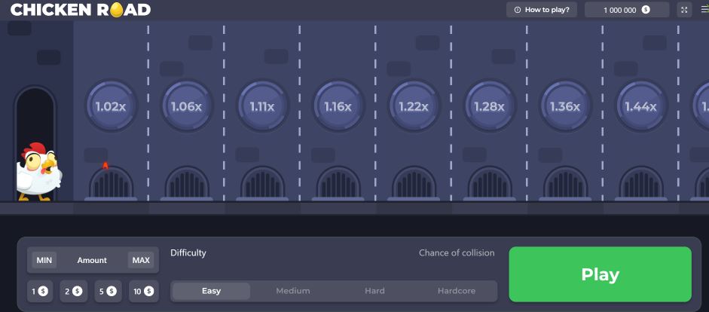
Task: Click the 1.02x multiplier coin
Action: click(111, 106)
